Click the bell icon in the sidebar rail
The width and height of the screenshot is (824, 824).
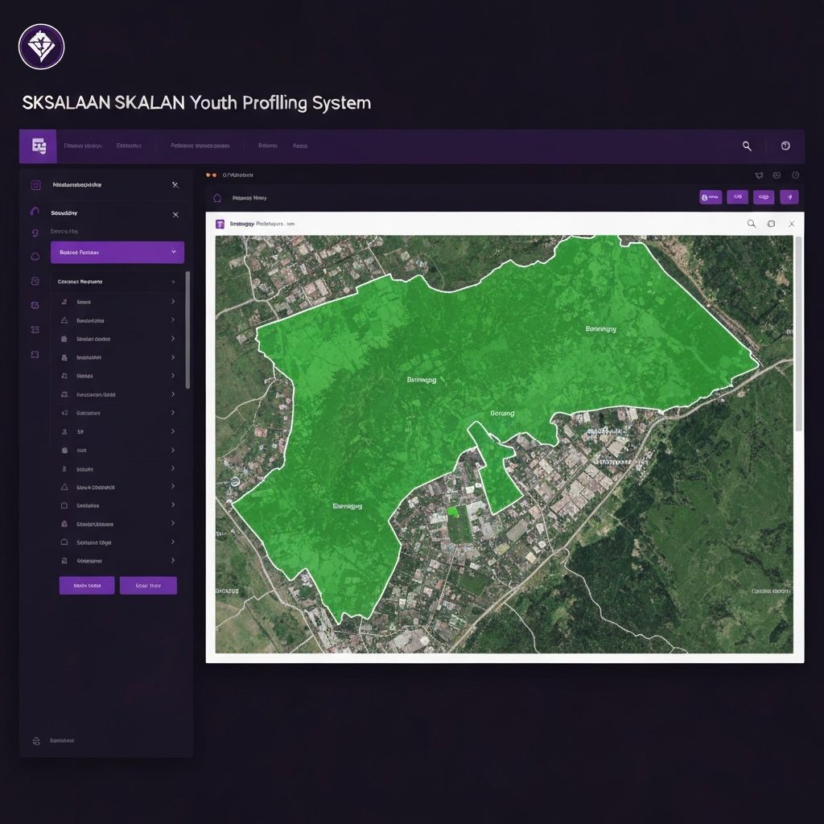tap(35, 257)
